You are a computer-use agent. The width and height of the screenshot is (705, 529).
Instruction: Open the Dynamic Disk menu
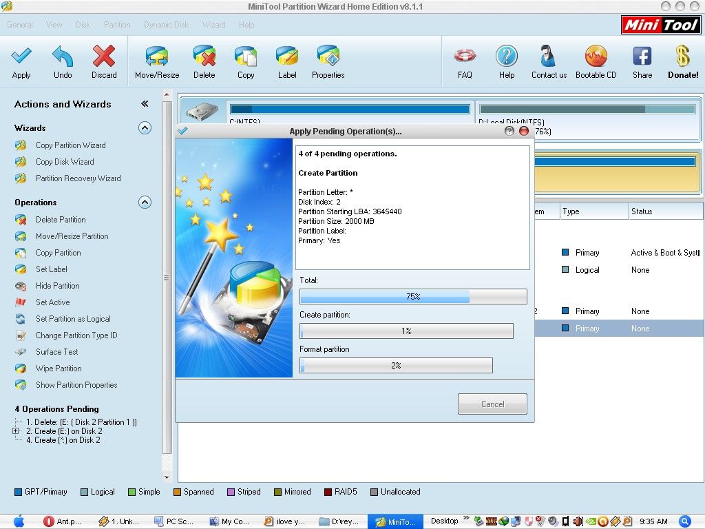tap(166, 25)
